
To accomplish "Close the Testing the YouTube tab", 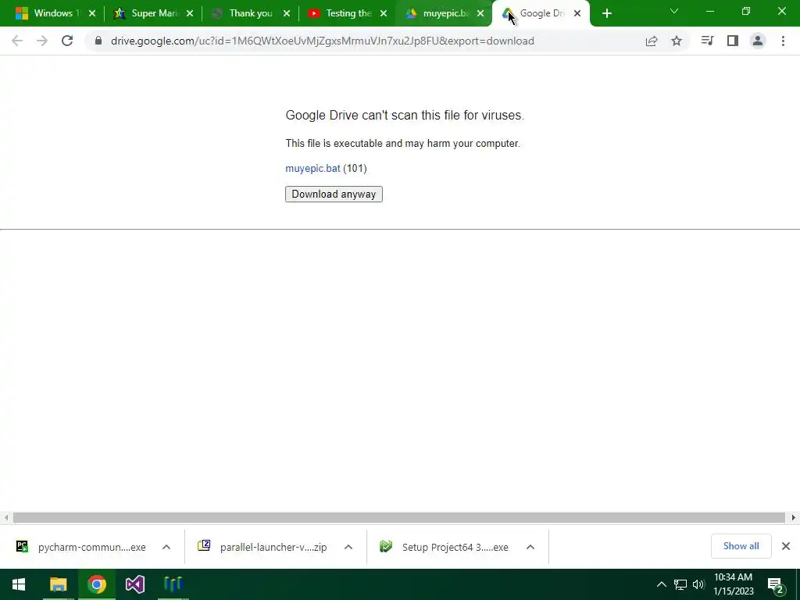I will coord(384,13).
